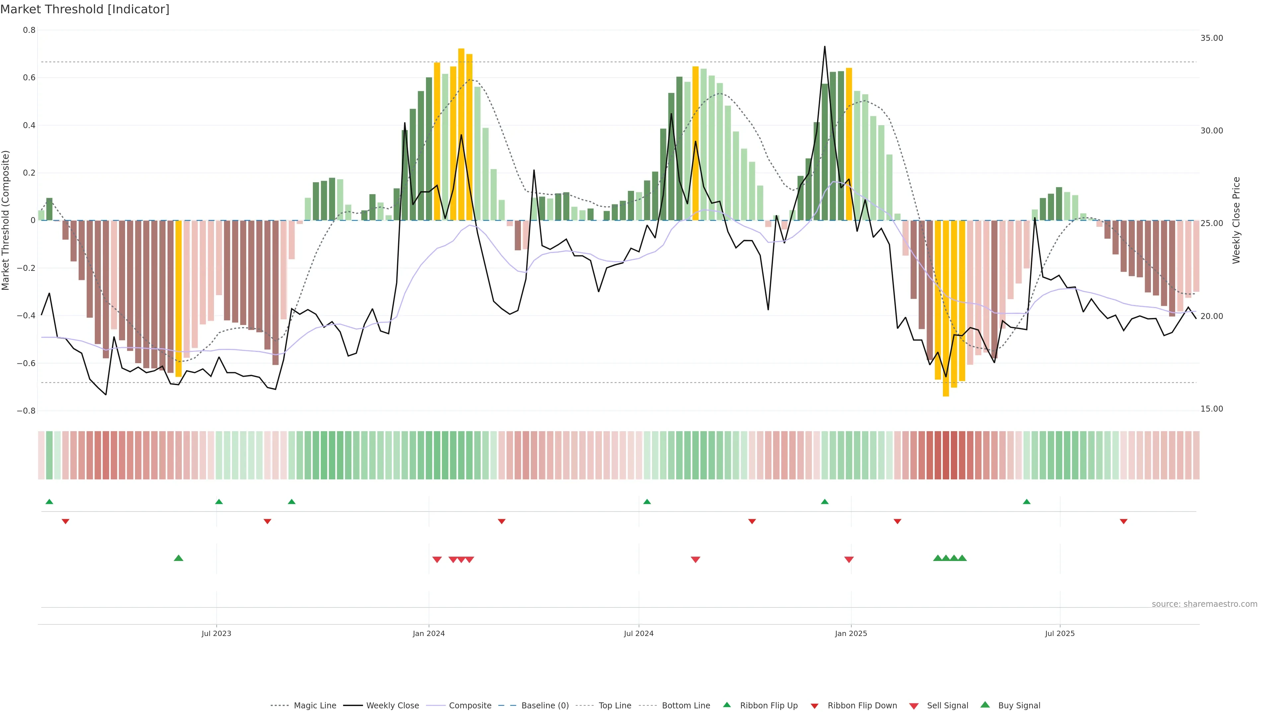This screenshot has height=717, width=1274.
Task: Click the Sell Signal marker between Jul 2024 and Jan 2025
Action: pyautogui.click(x=695, y=560)
